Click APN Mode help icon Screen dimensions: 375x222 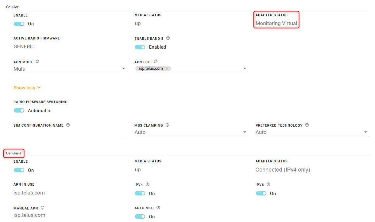point(38,62)
